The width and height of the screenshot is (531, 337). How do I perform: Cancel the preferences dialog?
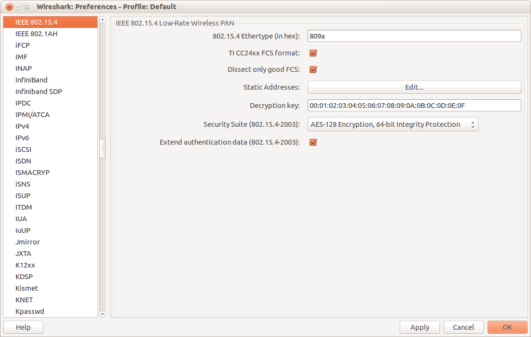(x=463, y=327)
